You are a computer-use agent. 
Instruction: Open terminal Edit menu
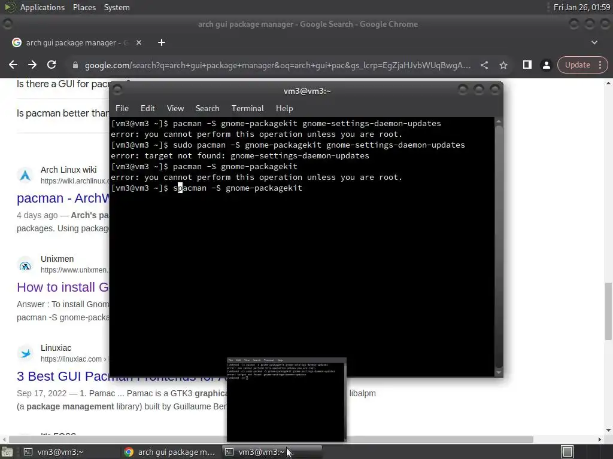pos(147,108)
